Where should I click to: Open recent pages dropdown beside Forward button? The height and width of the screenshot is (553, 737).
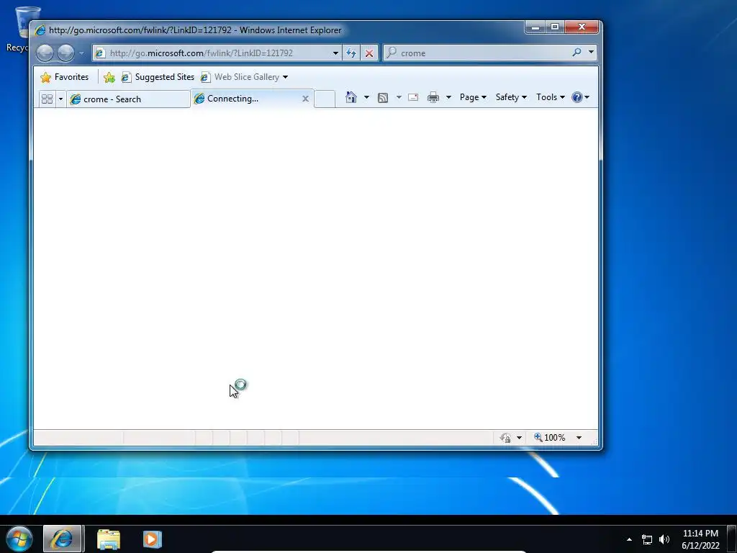81,53
